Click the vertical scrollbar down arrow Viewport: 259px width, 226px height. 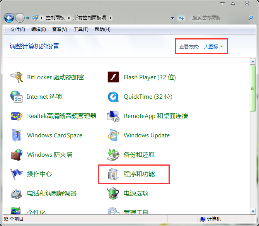click(252, 212)
